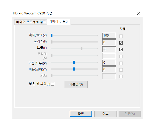Image resolution: width=155 pixels, height=129 pixels.
Task: Click the 이동(상하) value field
Action: pyautogui.click(x=109, y=69)
